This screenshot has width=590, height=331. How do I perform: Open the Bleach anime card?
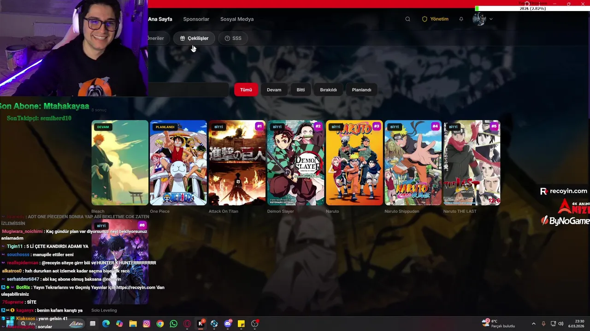pyautogui.click(x=120, y=163)
